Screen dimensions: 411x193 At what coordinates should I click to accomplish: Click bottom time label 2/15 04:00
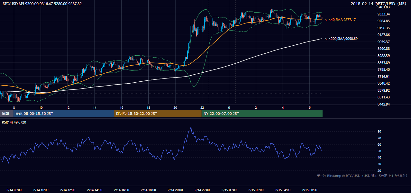[283, 190]
